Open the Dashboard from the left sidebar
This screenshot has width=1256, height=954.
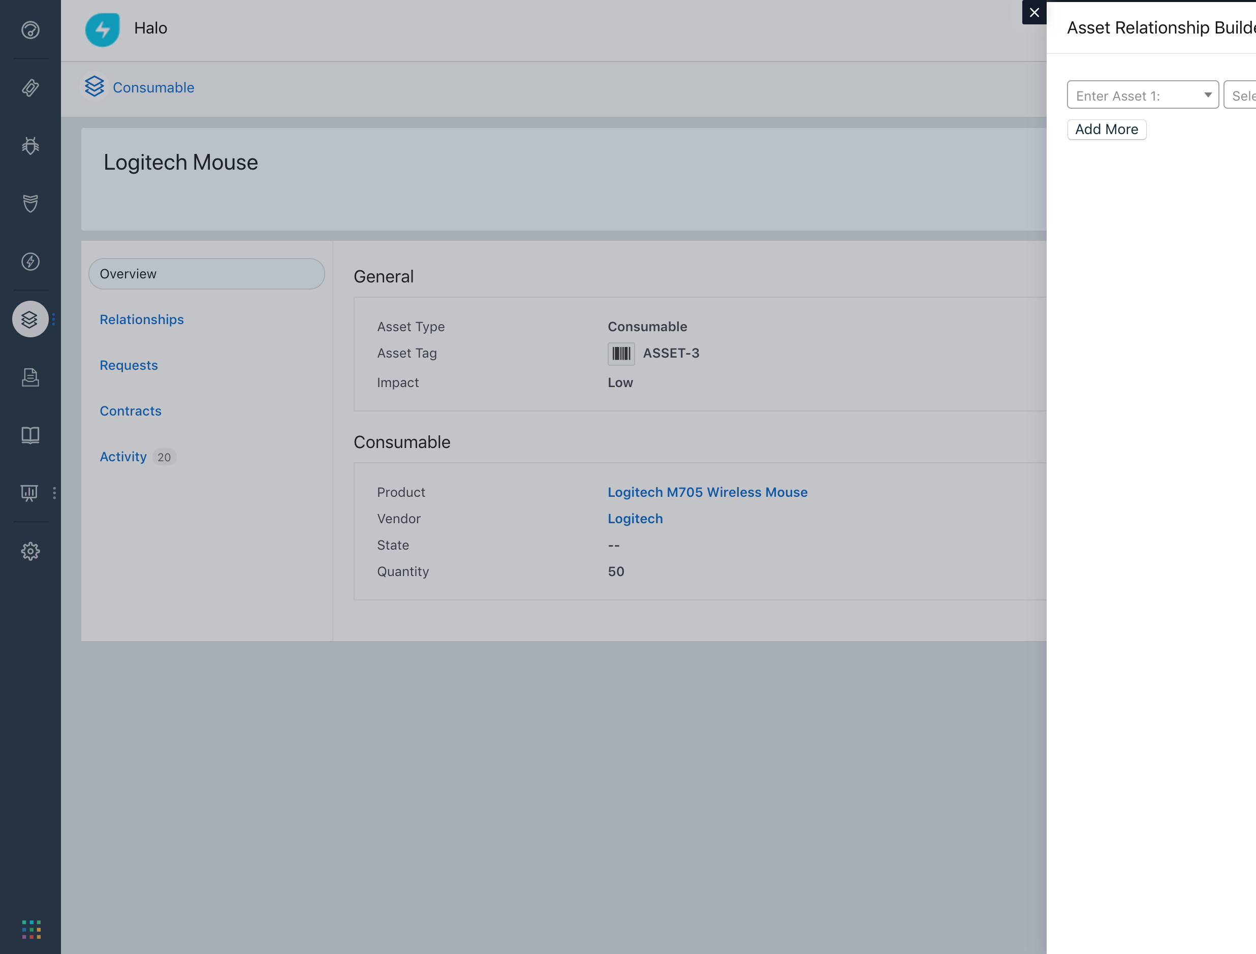tap(30, 30)
